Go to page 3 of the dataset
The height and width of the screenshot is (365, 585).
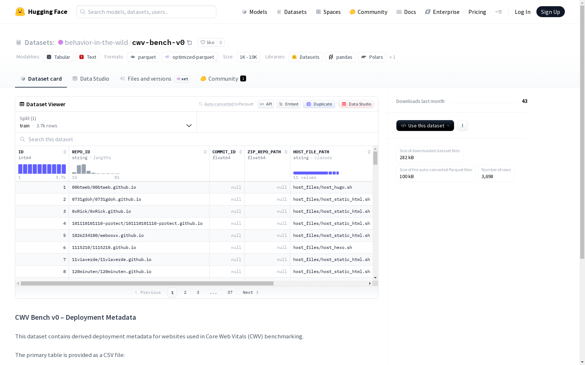coord(198,292)
